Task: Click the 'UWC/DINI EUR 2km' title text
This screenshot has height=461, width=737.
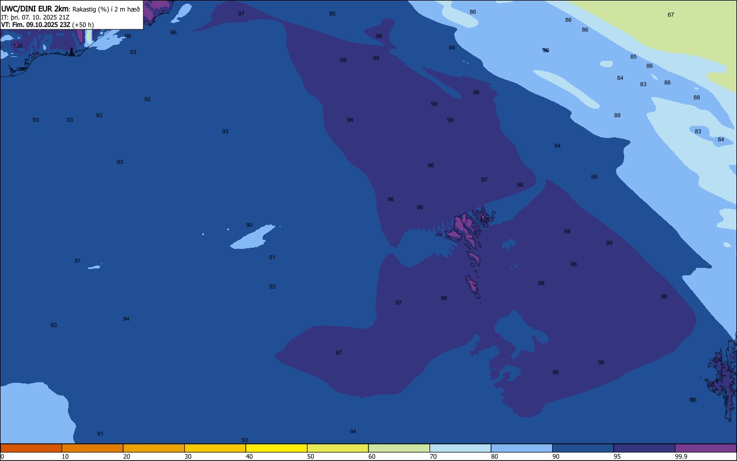Action: pos(35,9)
